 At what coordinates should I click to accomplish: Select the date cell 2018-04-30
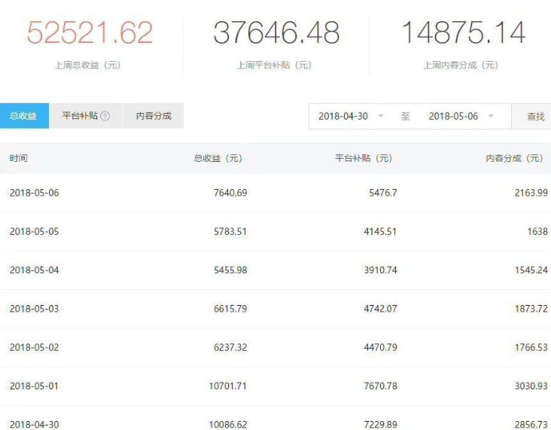(x=35, y=425)
